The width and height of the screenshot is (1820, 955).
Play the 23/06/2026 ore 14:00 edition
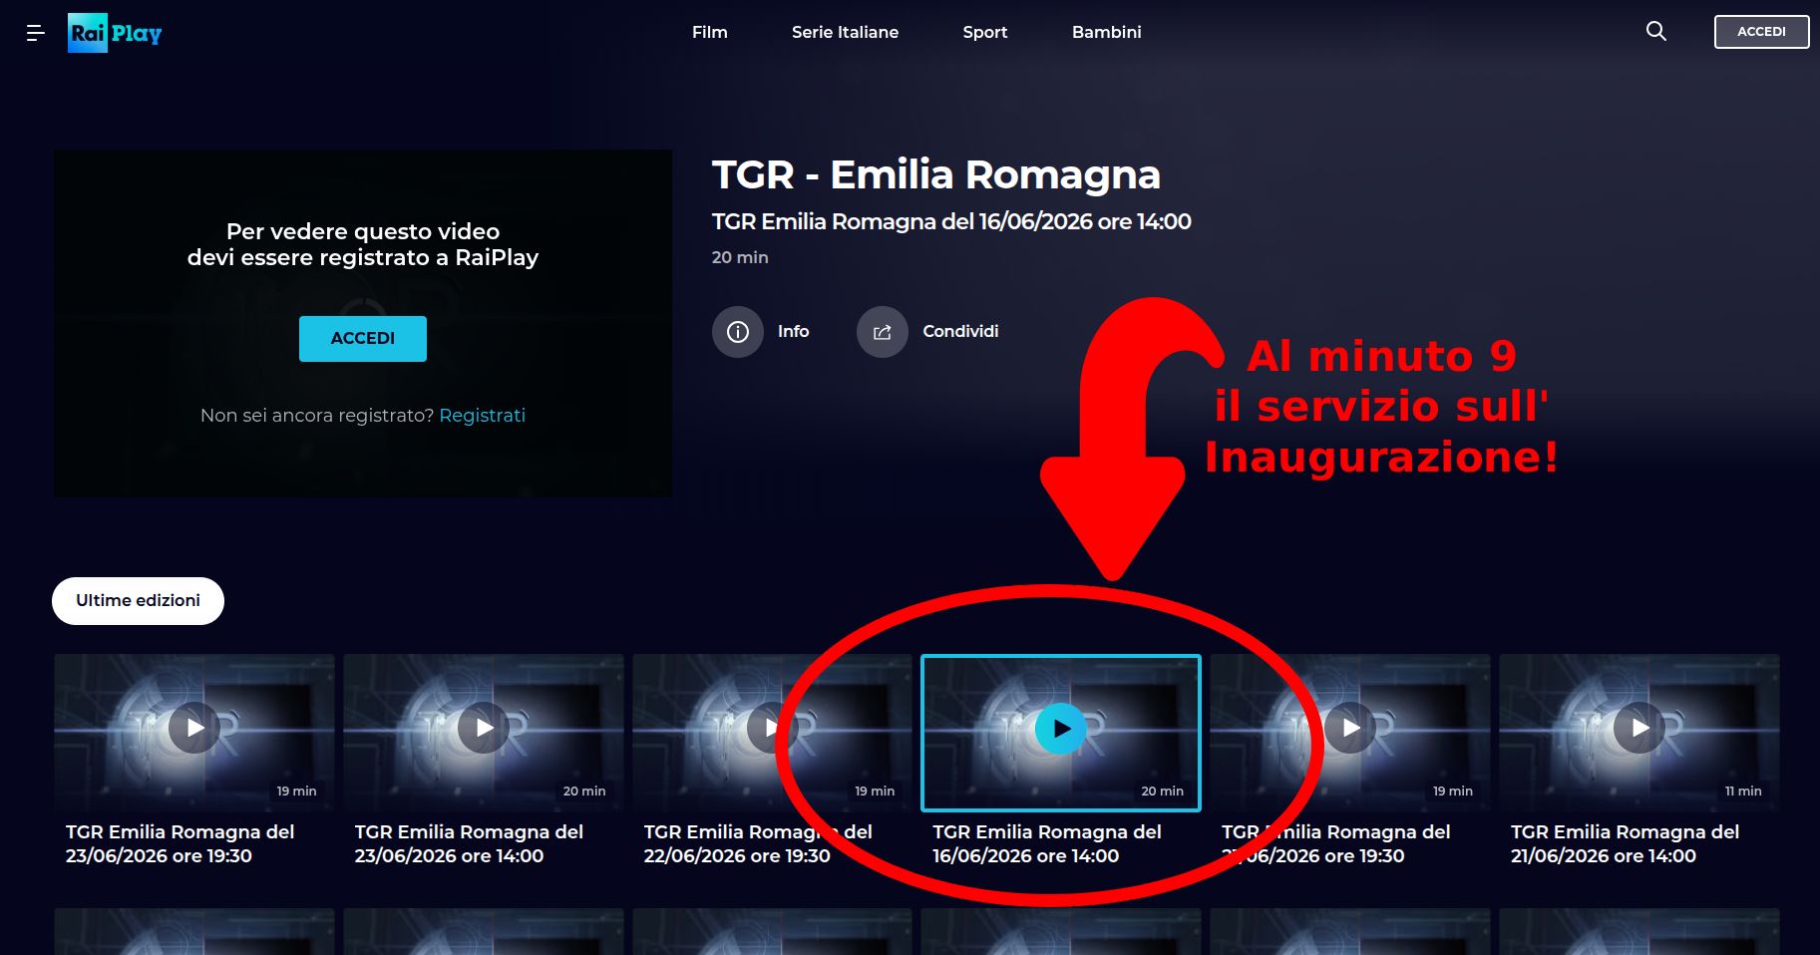[484, 728]
